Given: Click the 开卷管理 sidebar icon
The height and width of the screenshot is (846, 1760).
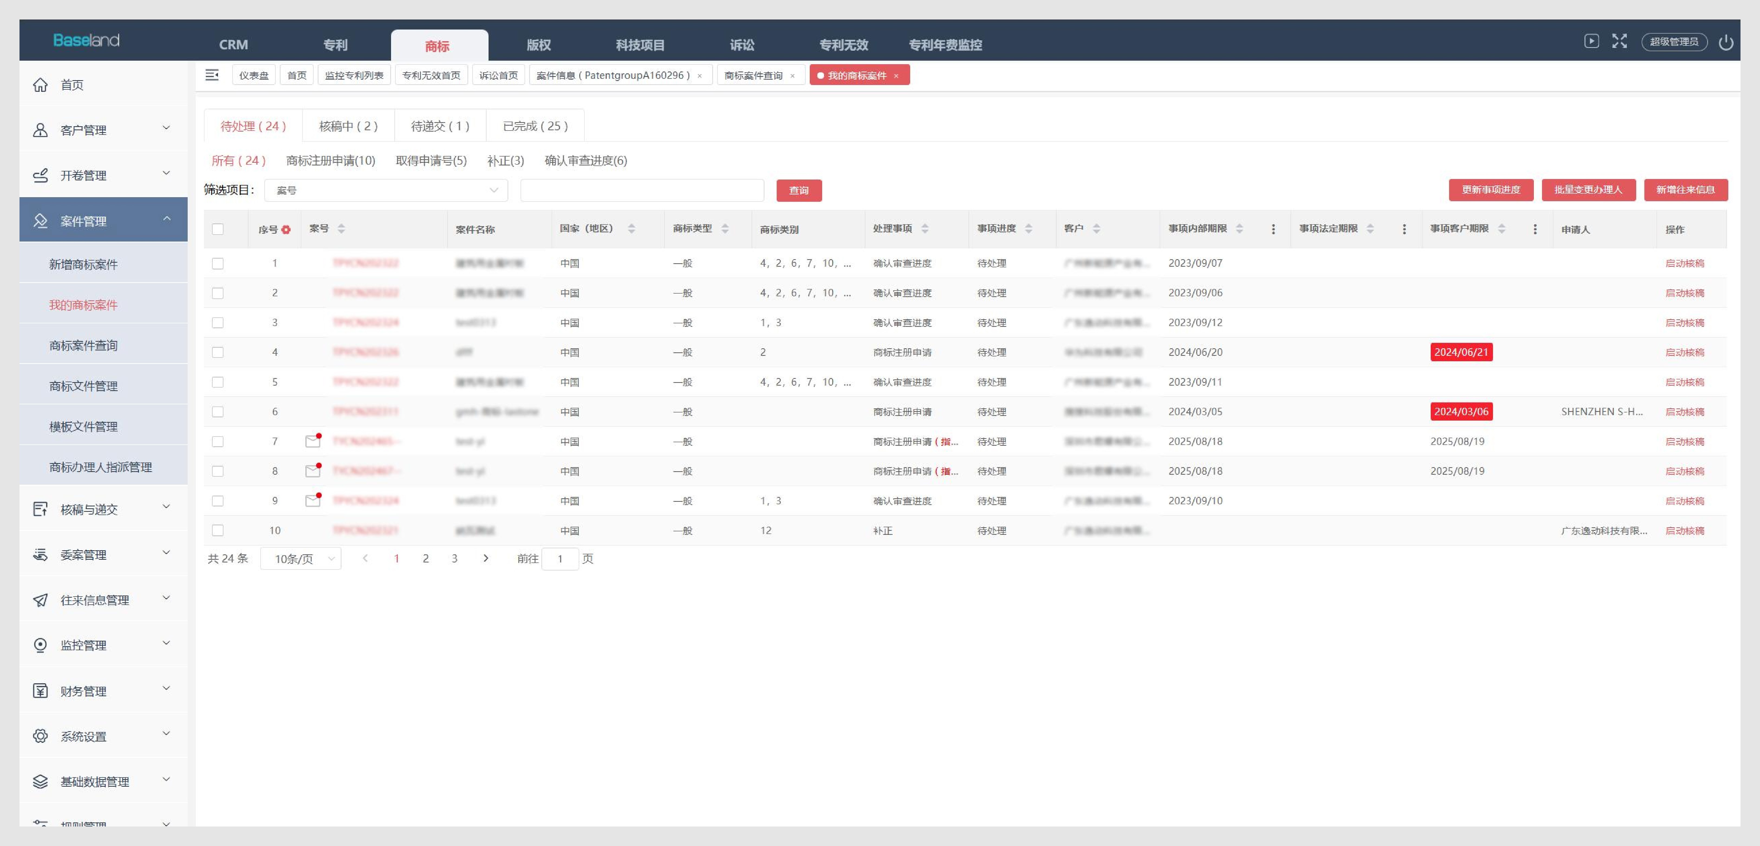Looking at the screenshot, I should 40,176.
